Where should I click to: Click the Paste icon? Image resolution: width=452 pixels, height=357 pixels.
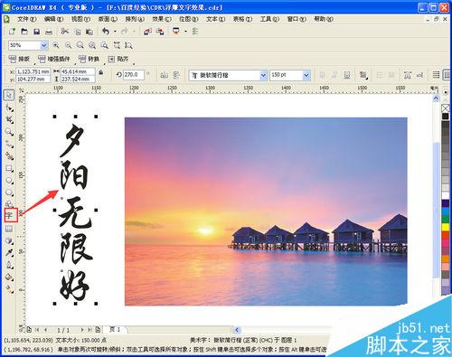tap(89, 32)
